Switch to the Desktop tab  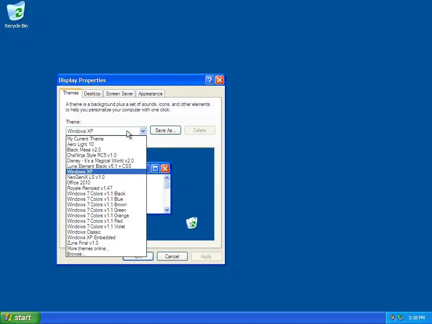click(92, 94)
